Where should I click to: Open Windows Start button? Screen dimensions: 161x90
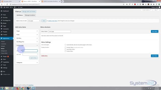2,88
